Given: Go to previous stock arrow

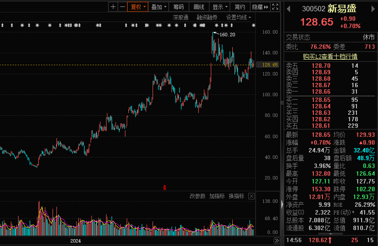Looking at the screenshot, I should [288, 9].
